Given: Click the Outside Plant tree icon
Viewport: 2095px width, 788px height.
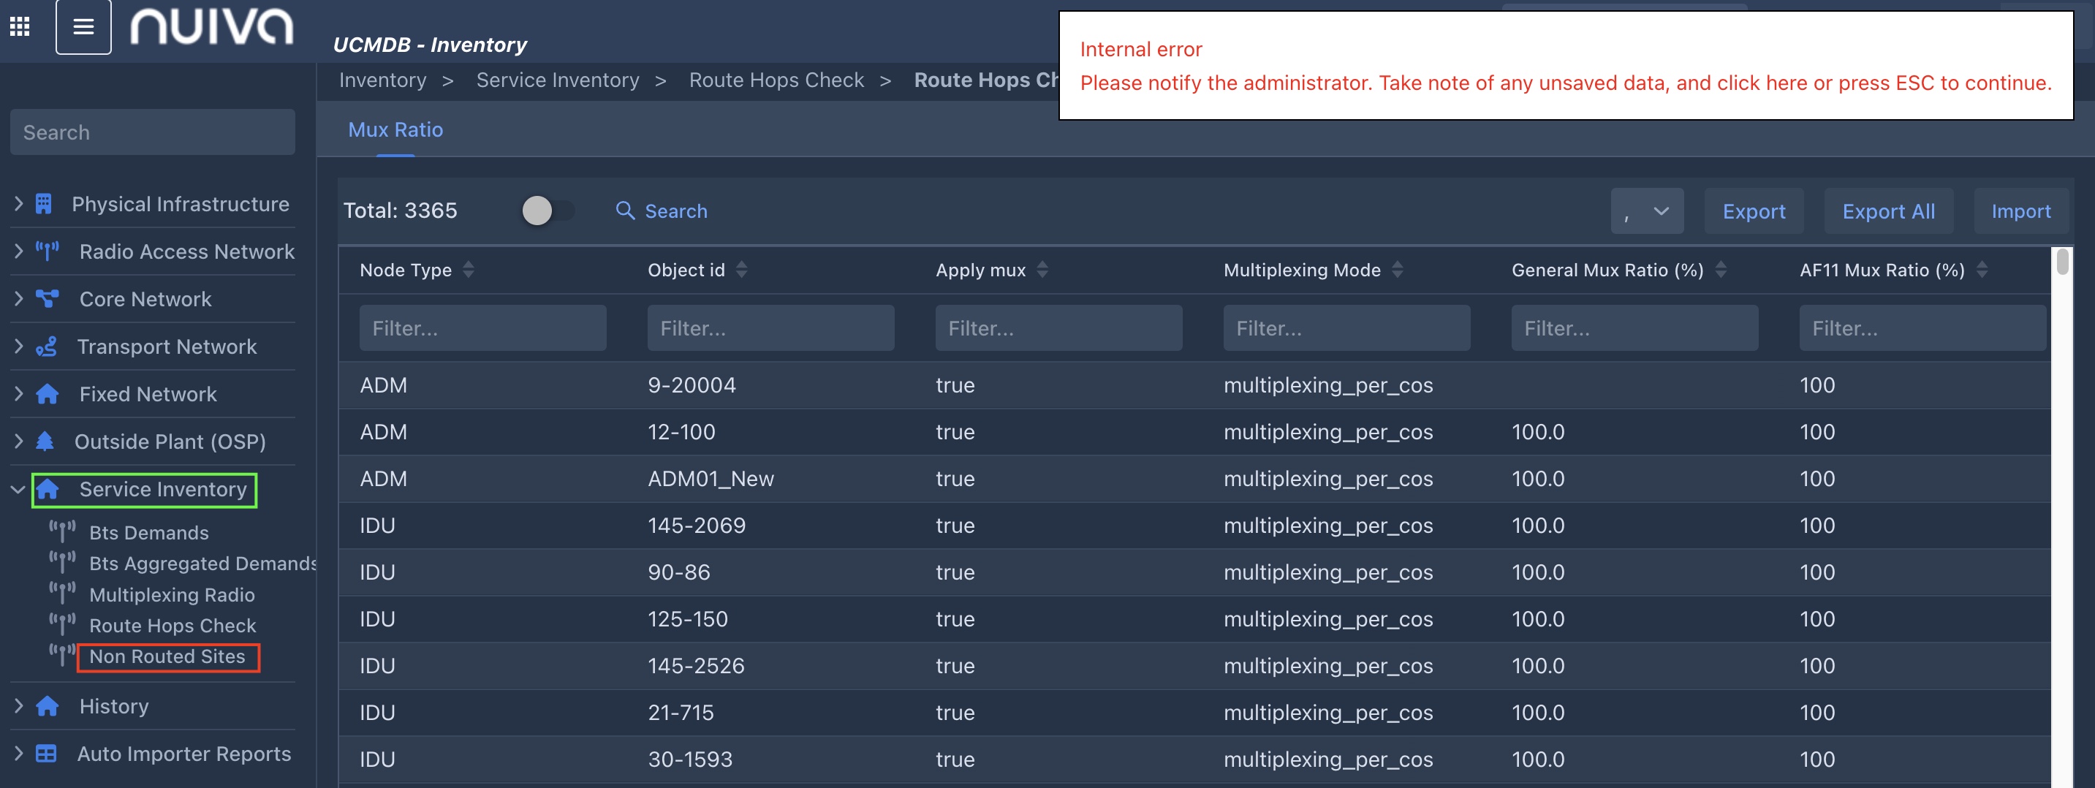Looking at the screenshot, I should pyautogui.click(x=45, y=442).
